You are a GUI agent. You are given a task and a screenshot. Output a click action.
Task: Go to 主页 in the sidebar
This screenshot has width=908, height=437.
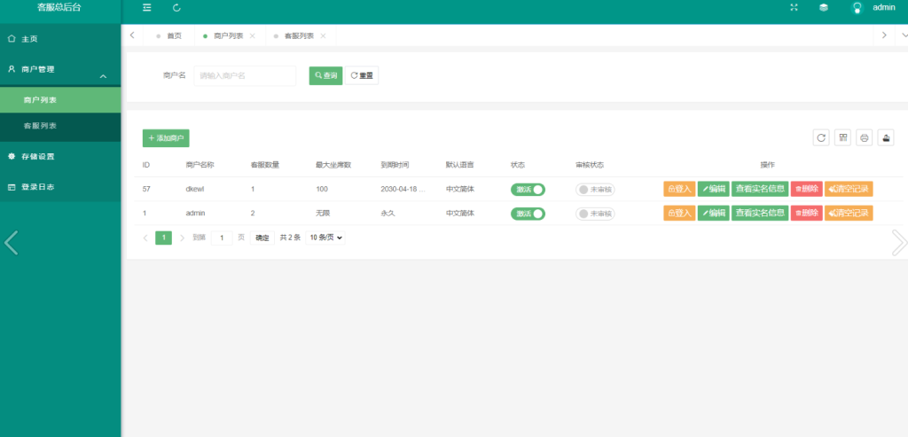tap(60, 39)
